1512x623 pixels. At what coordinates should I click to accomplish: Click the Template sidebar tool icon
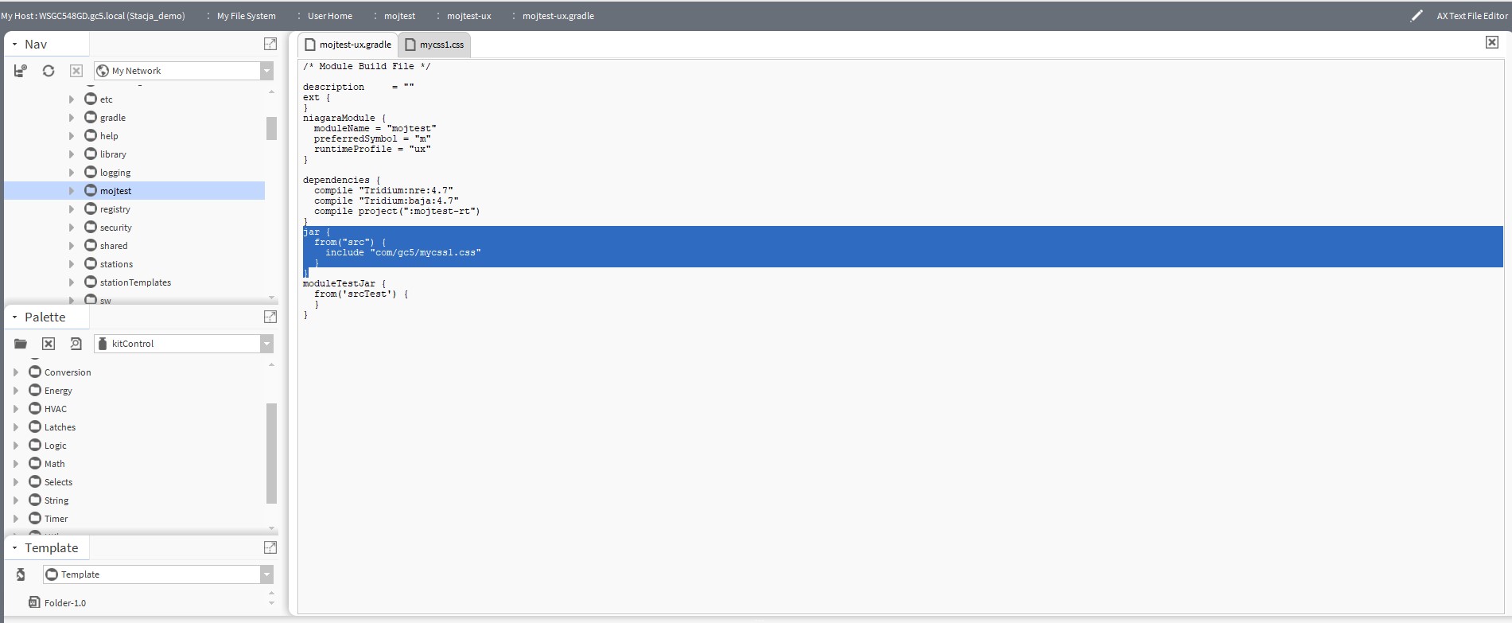click(21, 574)
